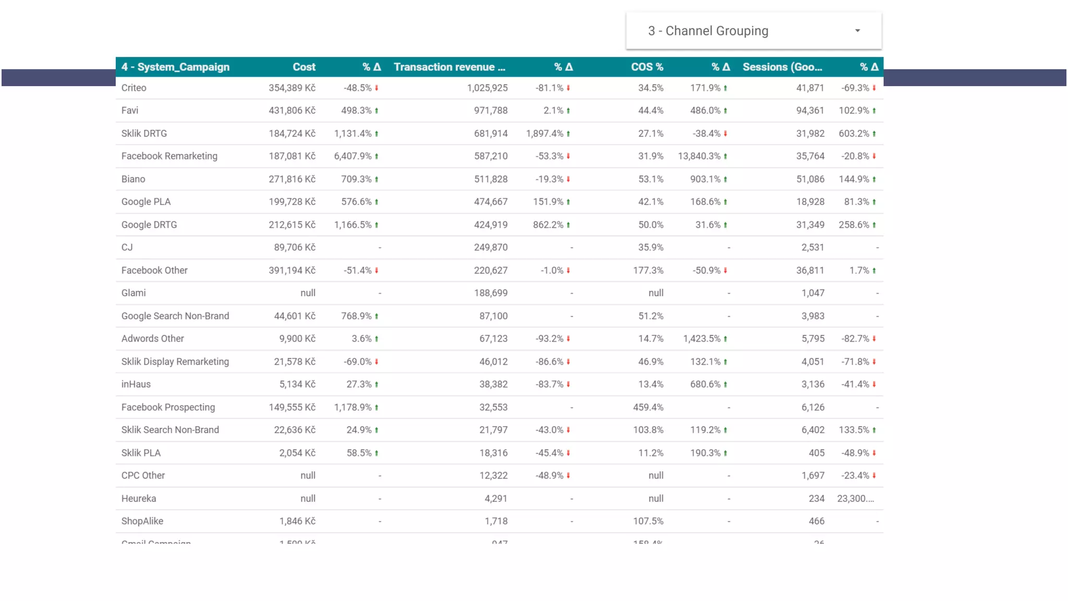Click red arrow in Biano revenue change
The width and height of the screenshot is (1068, 601).
tap(568, 179)
